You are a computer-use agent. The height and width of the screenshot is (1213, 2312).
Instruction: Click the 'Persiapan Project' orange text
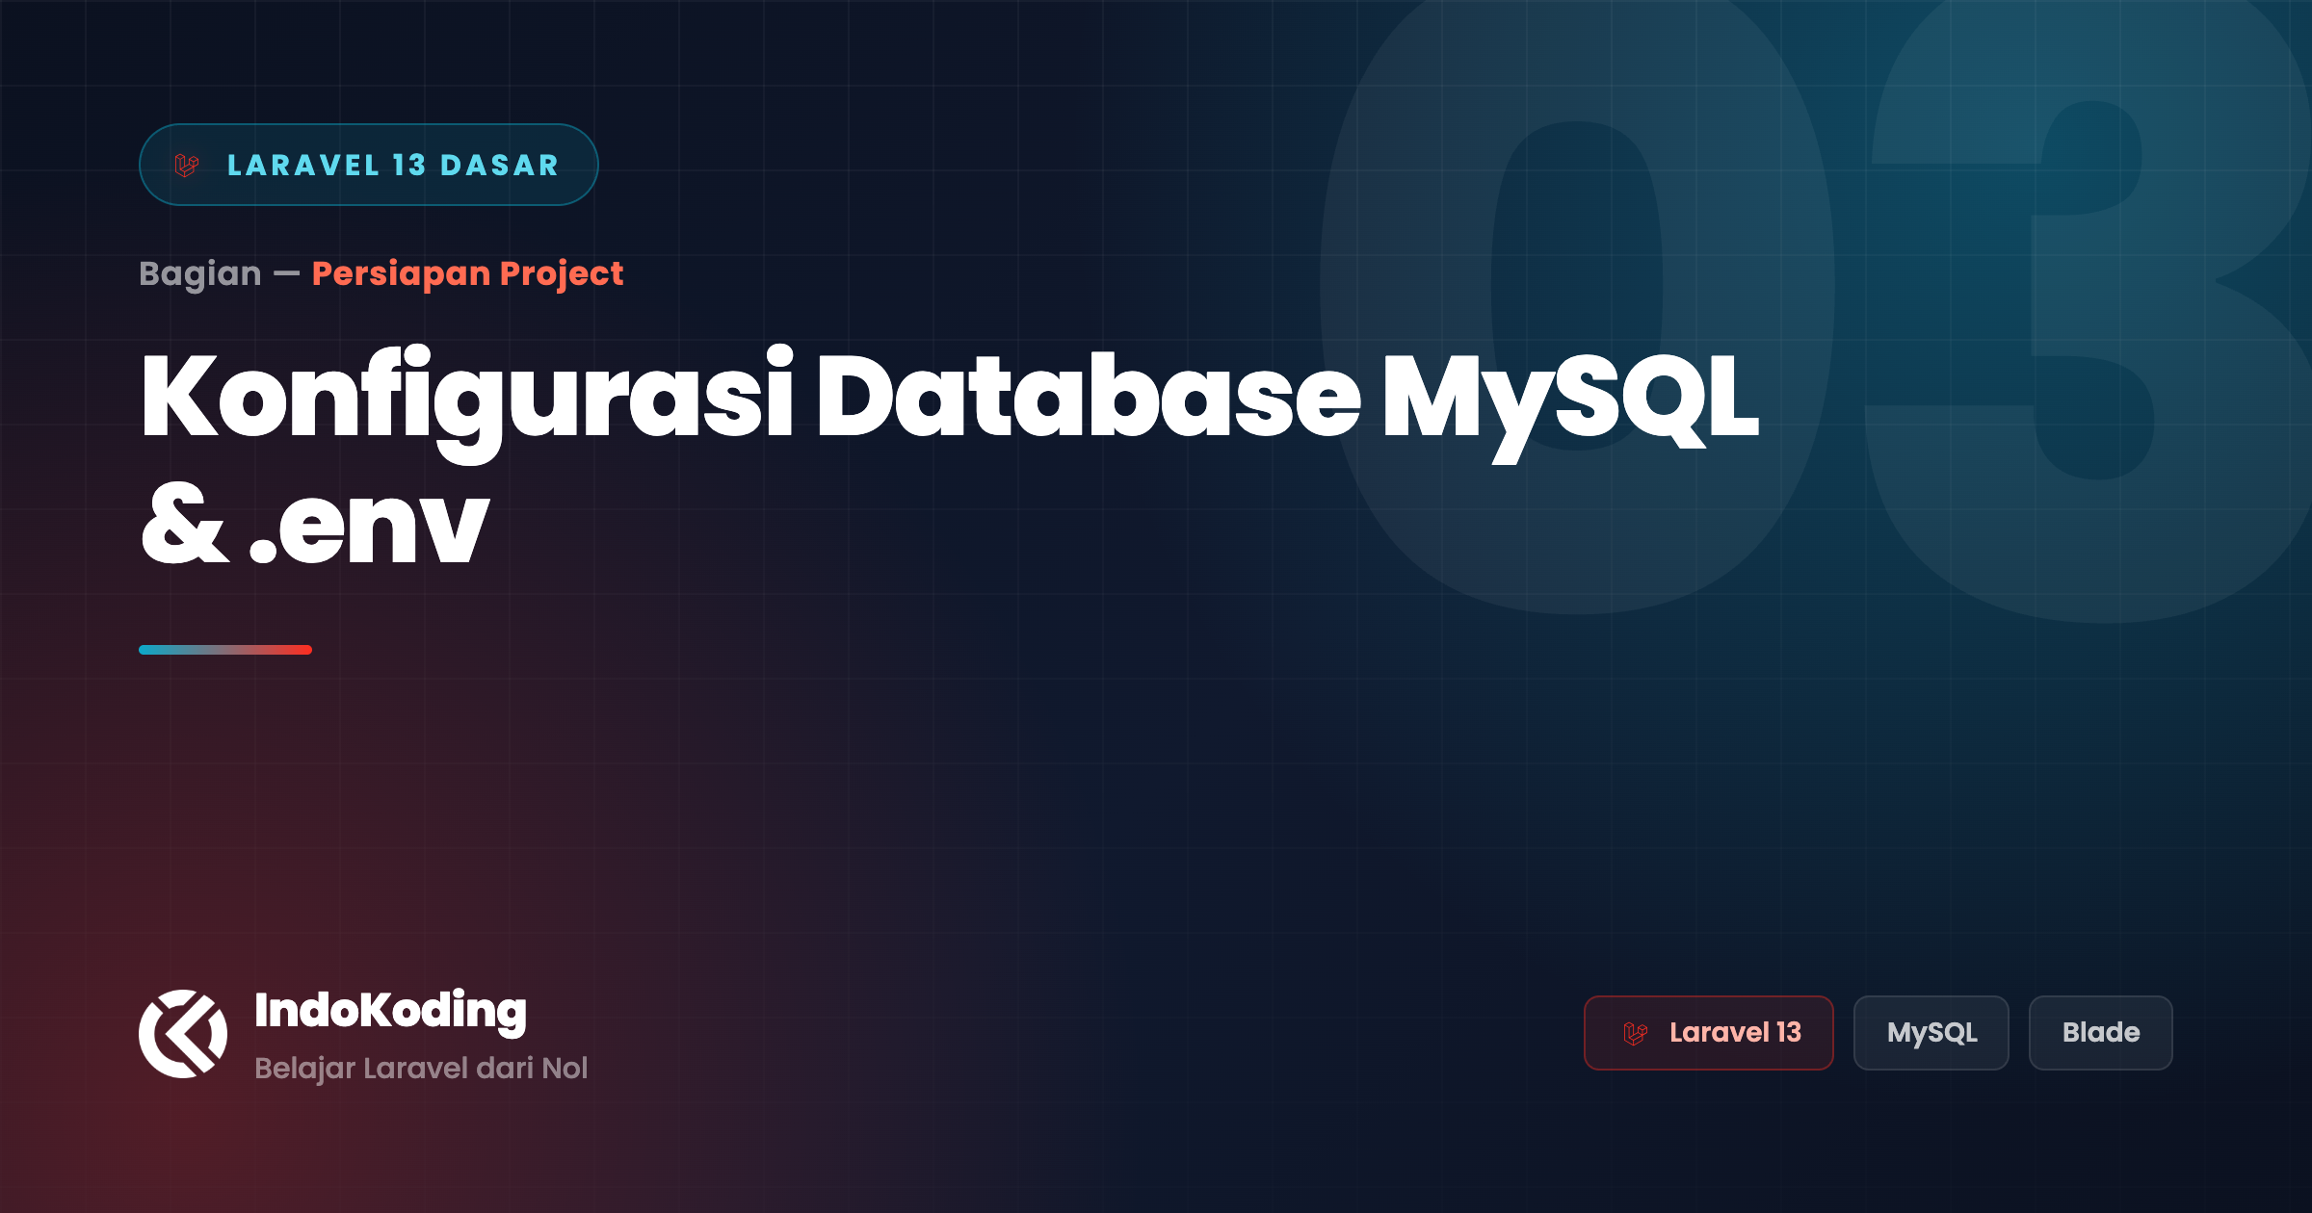coord(468,274)
